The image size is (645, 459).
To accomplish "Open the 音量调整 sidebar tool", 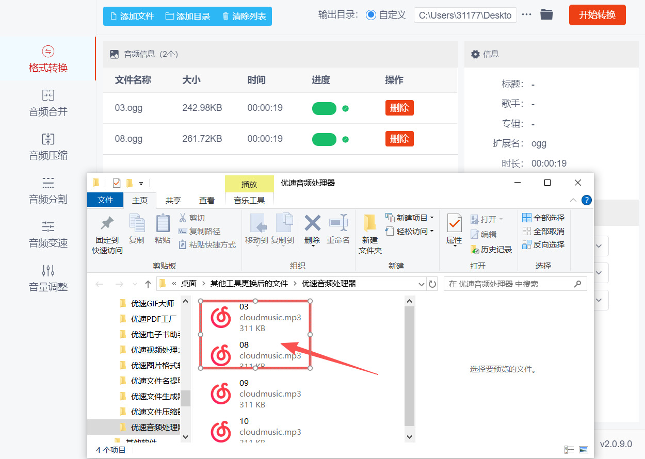I will pos(48,278).
